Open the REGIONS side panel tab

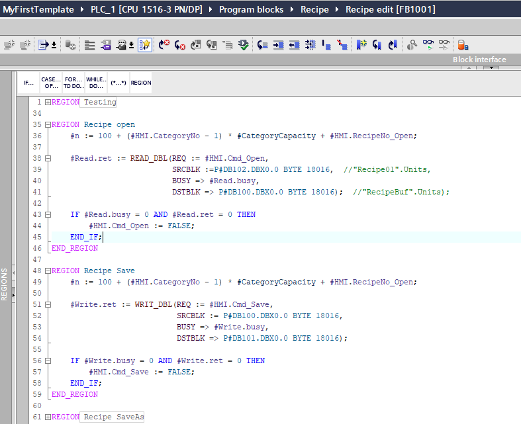pos(5,284)
